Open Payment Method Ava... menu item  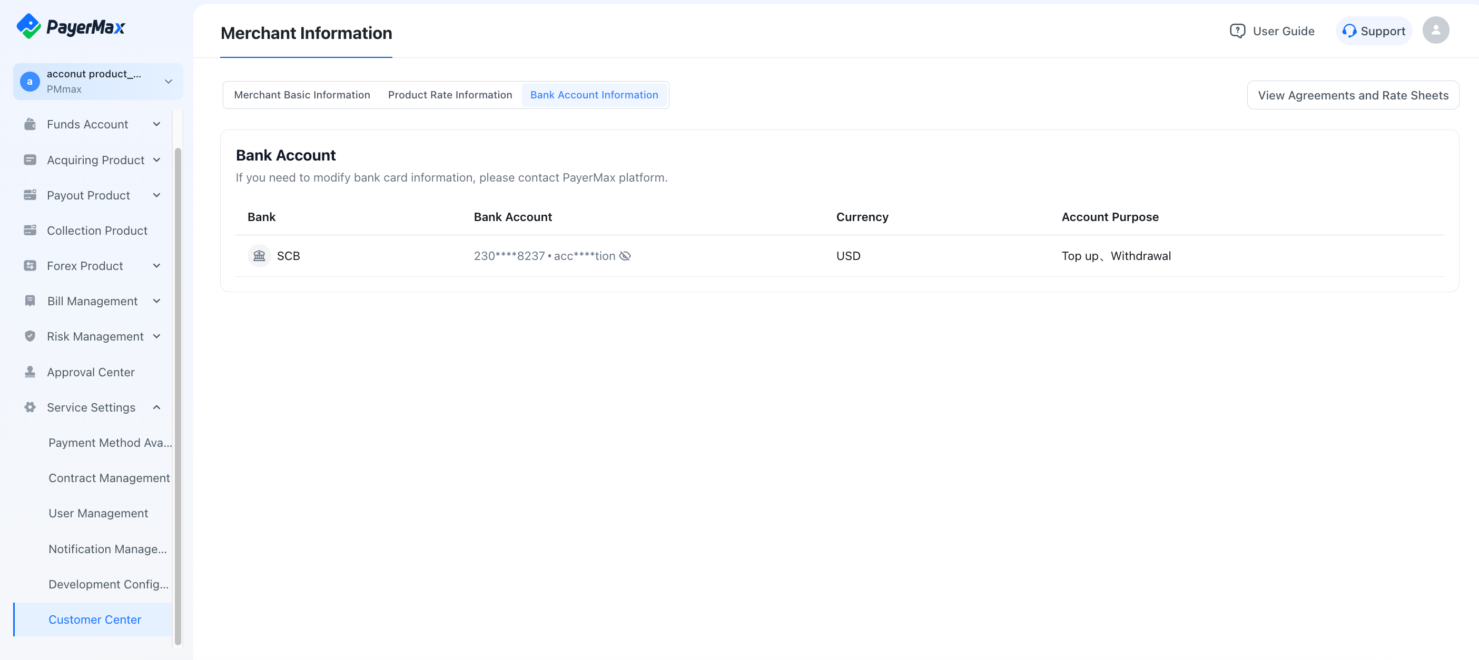(x=110, y=443)
